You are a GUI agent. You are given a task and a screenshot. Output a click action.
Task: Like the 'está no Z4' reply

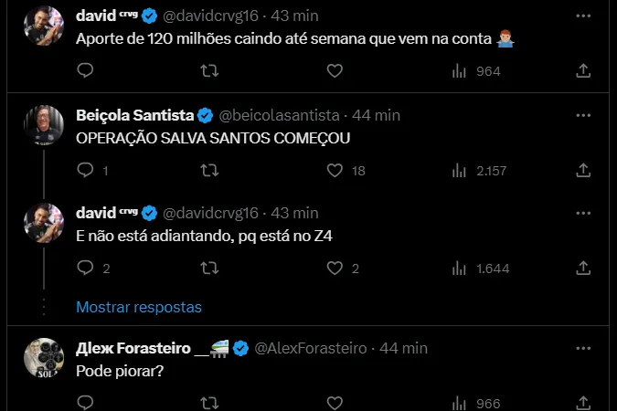(335, 268)
